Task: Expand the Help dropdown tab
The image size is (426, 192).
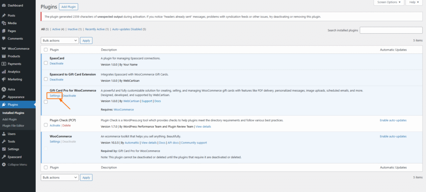Action: (x=415, y=2)
